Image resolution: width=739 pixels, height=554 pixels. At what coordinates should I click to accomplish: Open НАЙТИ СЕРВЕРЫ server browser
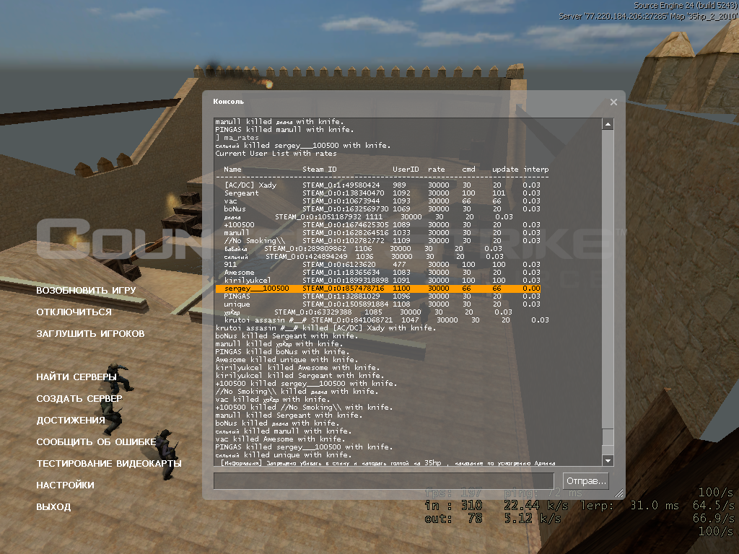tap(76, 377)
